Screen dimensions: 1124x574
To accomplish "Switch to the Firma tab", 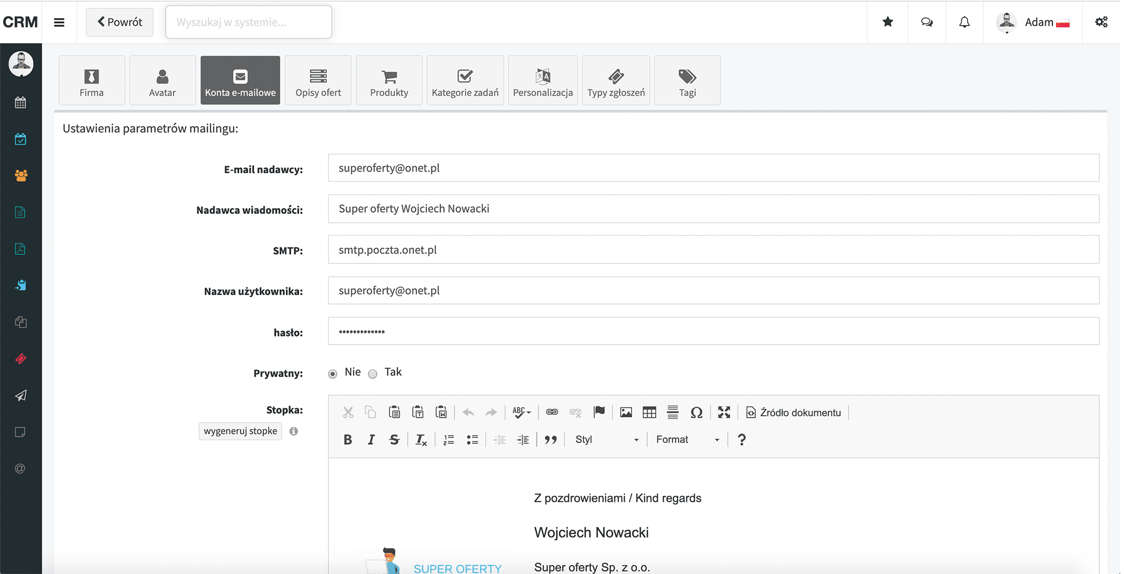I will pyautogui.click(x=92, y=80).
